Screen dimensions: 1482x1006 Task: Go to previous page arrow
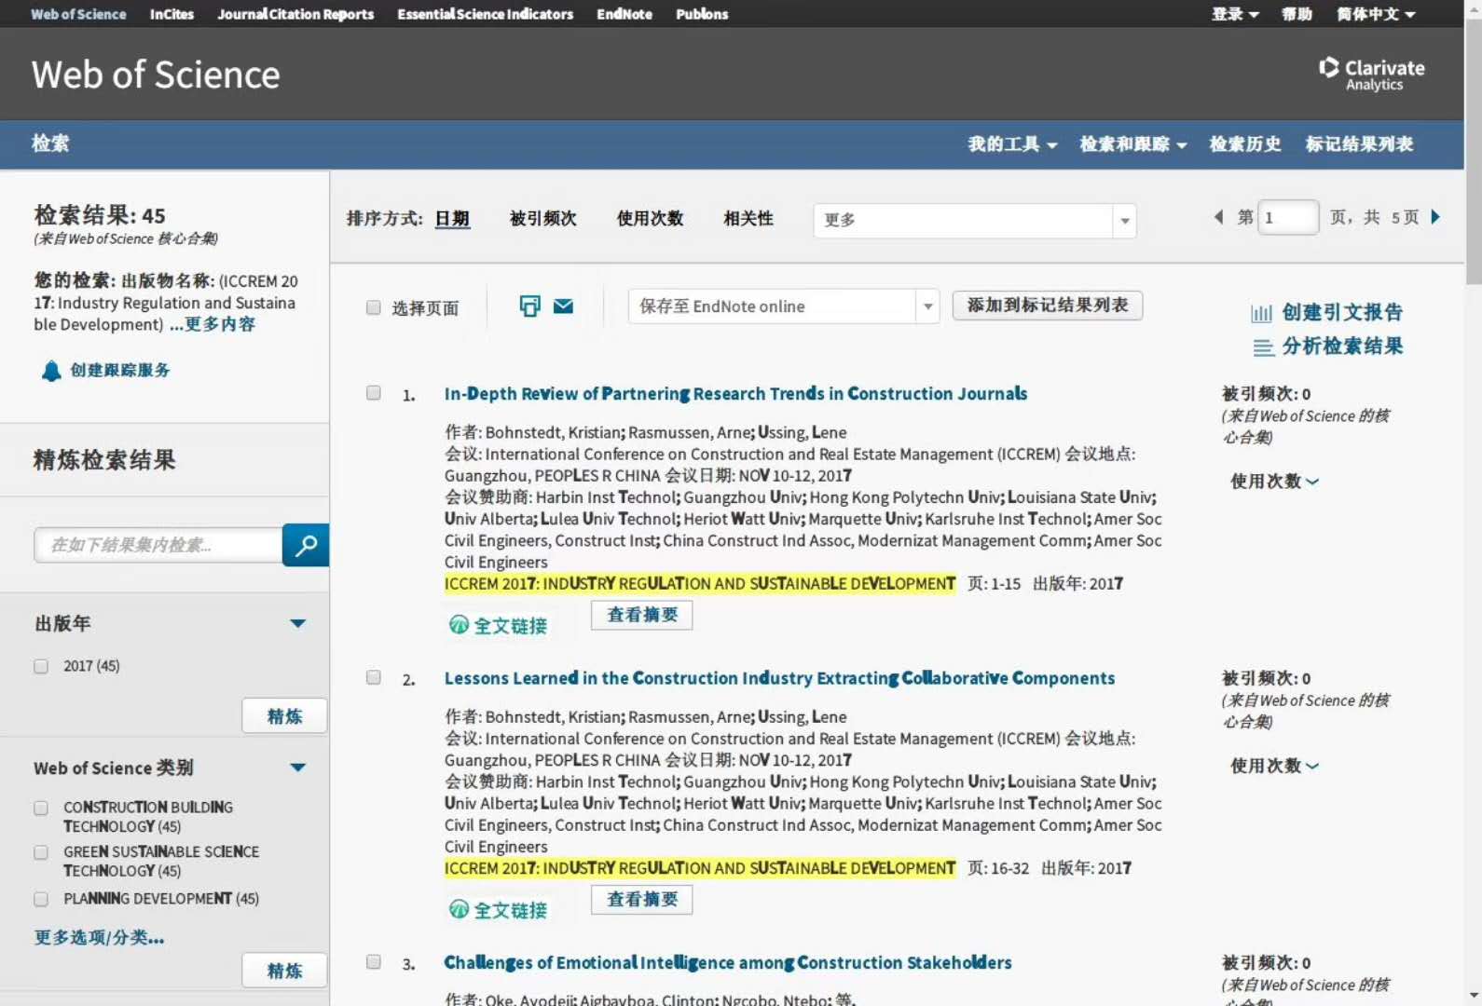pos(1218,217)
